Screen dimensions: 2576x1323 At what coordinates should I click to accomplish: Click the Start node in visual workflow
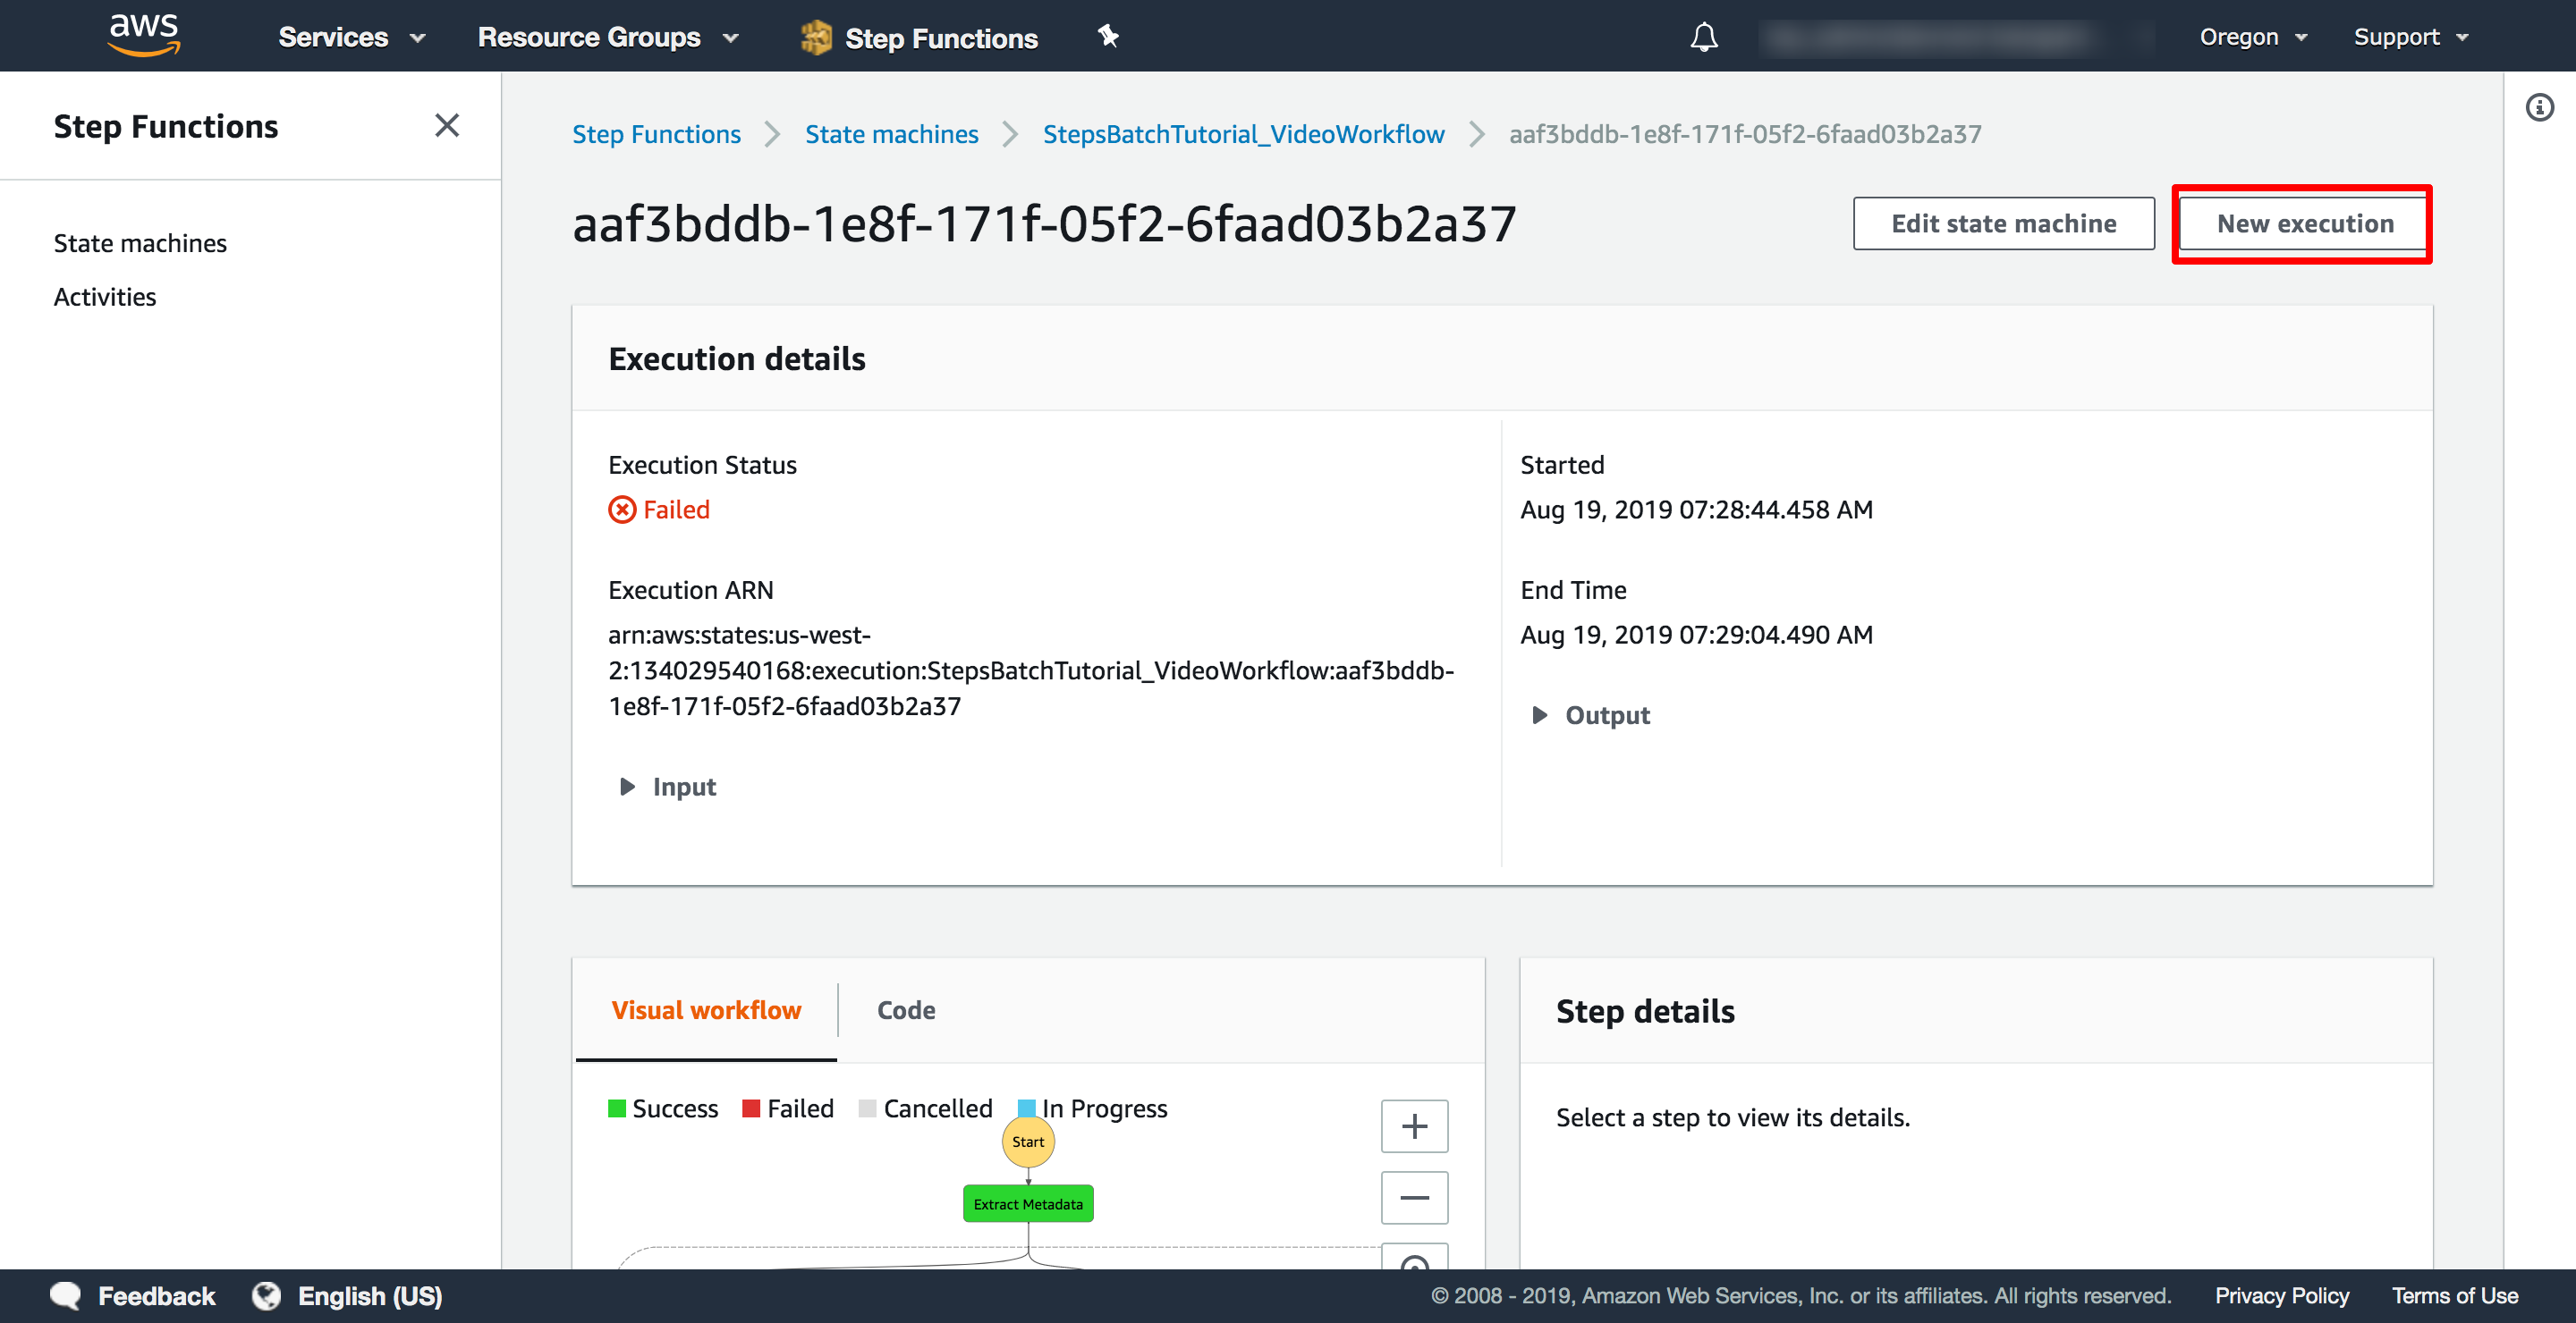coord(1028,1142)
